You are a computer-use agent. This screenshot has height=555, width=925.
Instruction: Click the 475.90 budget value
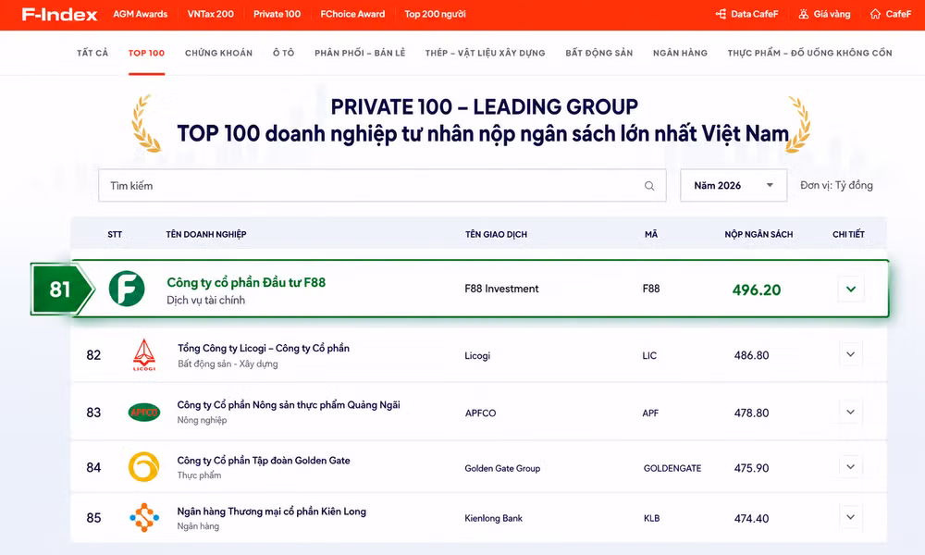coord(751,468)
